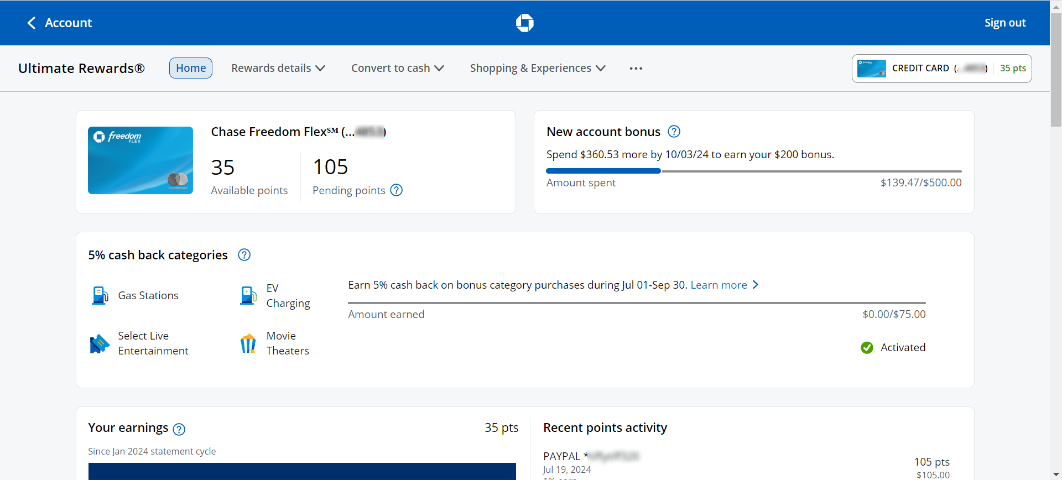The width and height of the screenshot is (1062, 480).
Task: Click the Select Live Entertainment label
Action: point(153,343)
